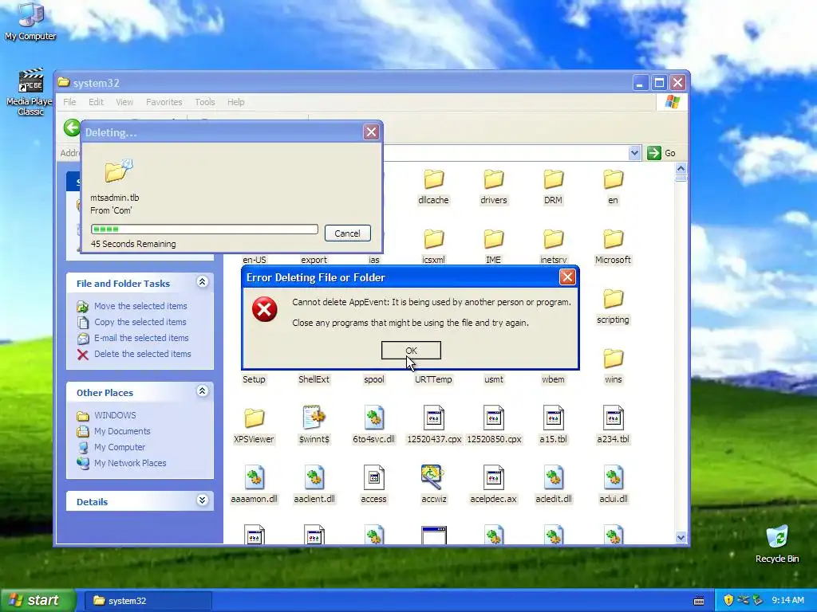Select the drivers folder icon
Screen dimensions: 817x612
[493, 179]
